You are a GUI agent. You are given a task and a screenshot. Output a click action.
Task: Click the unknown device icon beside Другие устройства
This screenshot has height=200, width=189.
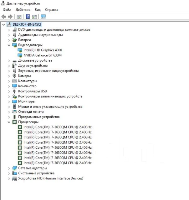(x=14, y=66)
